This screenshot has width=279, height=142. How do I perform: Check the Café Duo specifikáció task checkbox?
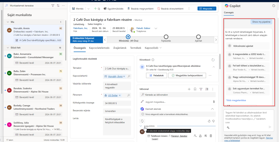(17, 40)
